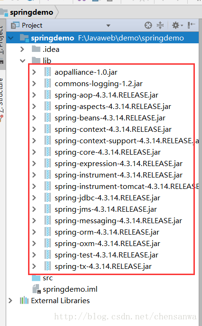Expand spring-context-4.3.14.RELEASE.jar node
The height and width of the screenshot is (326, 202).
tap(34, 129)
